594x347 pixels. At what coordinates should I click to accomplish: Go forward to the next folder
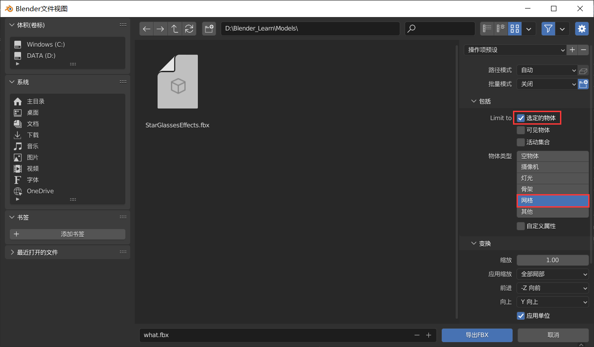coord(160,29)
